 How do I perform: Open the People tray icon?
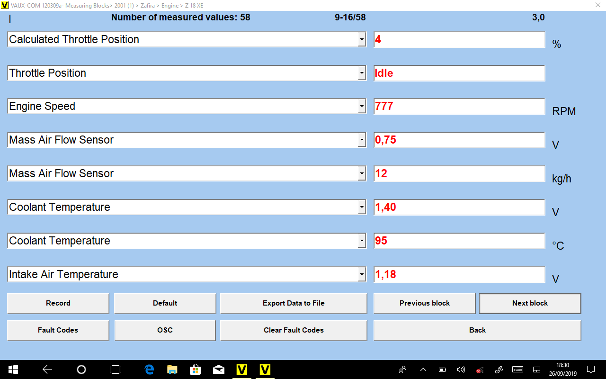[403, 370]
